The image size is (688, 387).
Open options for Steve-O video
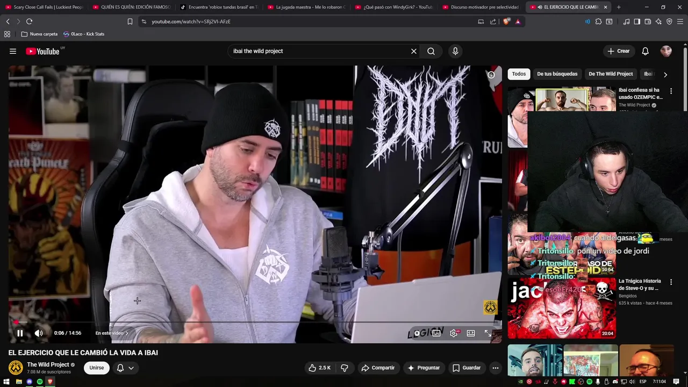671,282
